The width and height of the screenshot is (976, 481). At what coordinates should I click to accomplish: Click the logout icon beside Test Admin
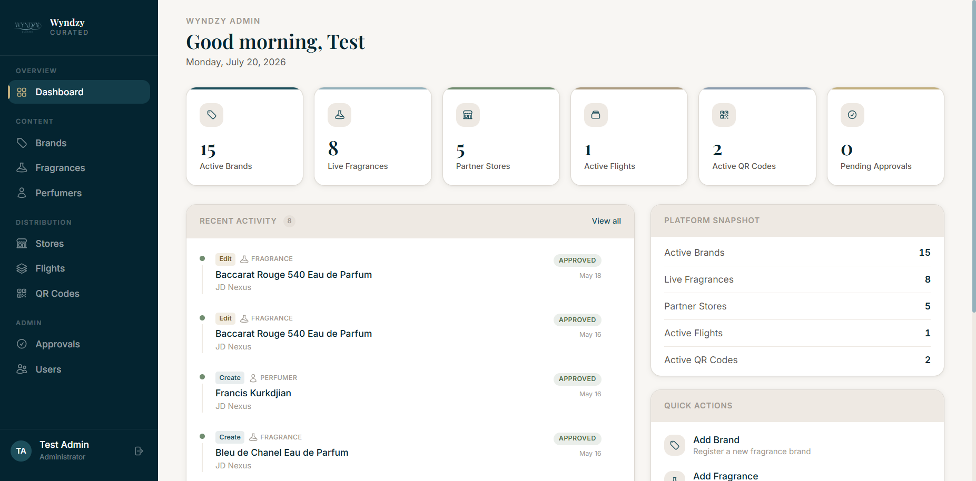pos(139,451)
